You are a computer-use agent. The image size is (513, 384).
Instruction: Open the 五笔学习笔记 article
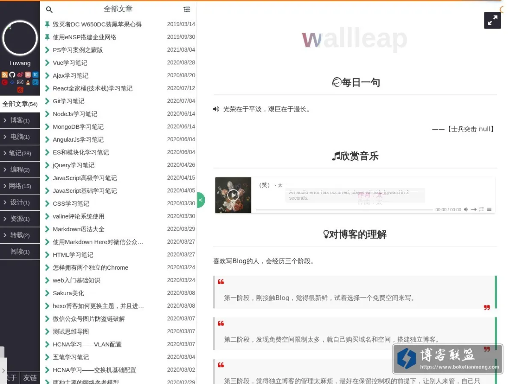coord(71,357)
